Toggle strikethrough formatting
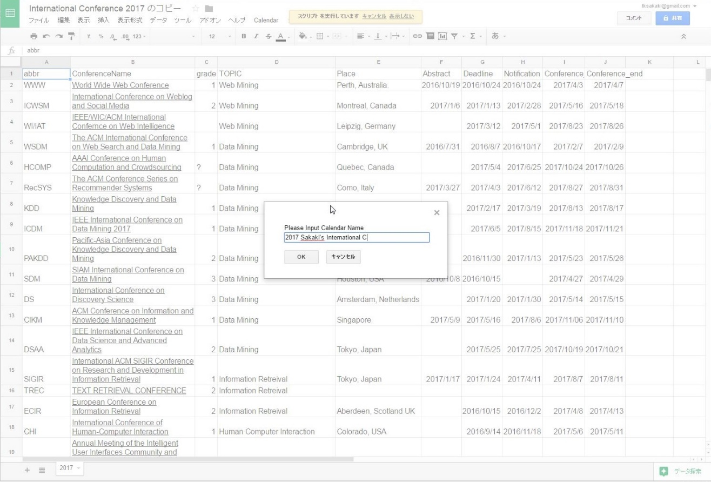The width and height of the screenshot is (711, 482). tap(269, 36)
